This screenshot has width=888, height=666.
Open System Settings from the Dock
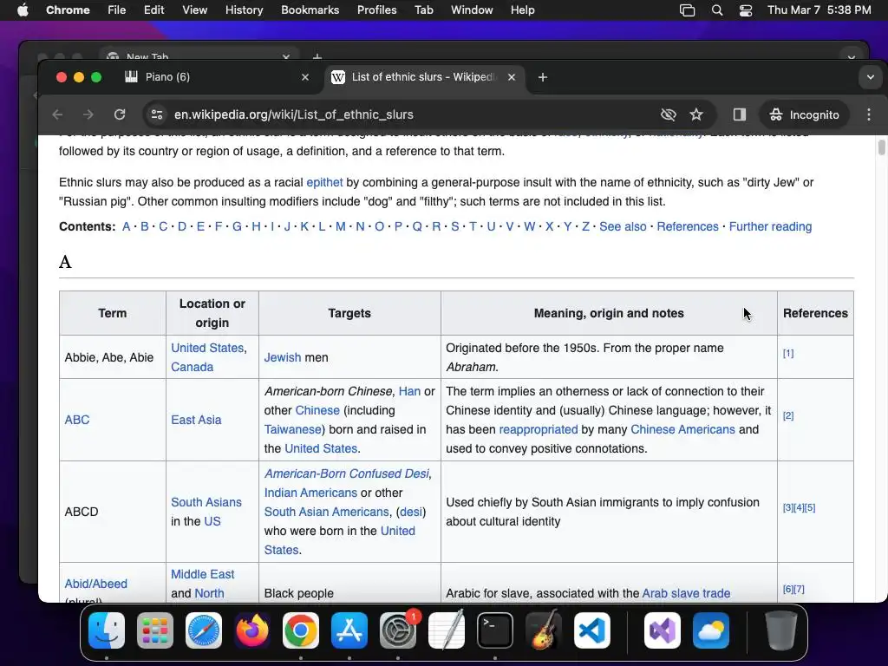point(398,630)
